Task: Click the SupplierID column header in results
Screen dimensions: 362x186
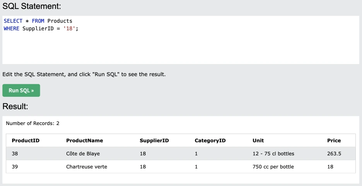Action: click(154, 140)
